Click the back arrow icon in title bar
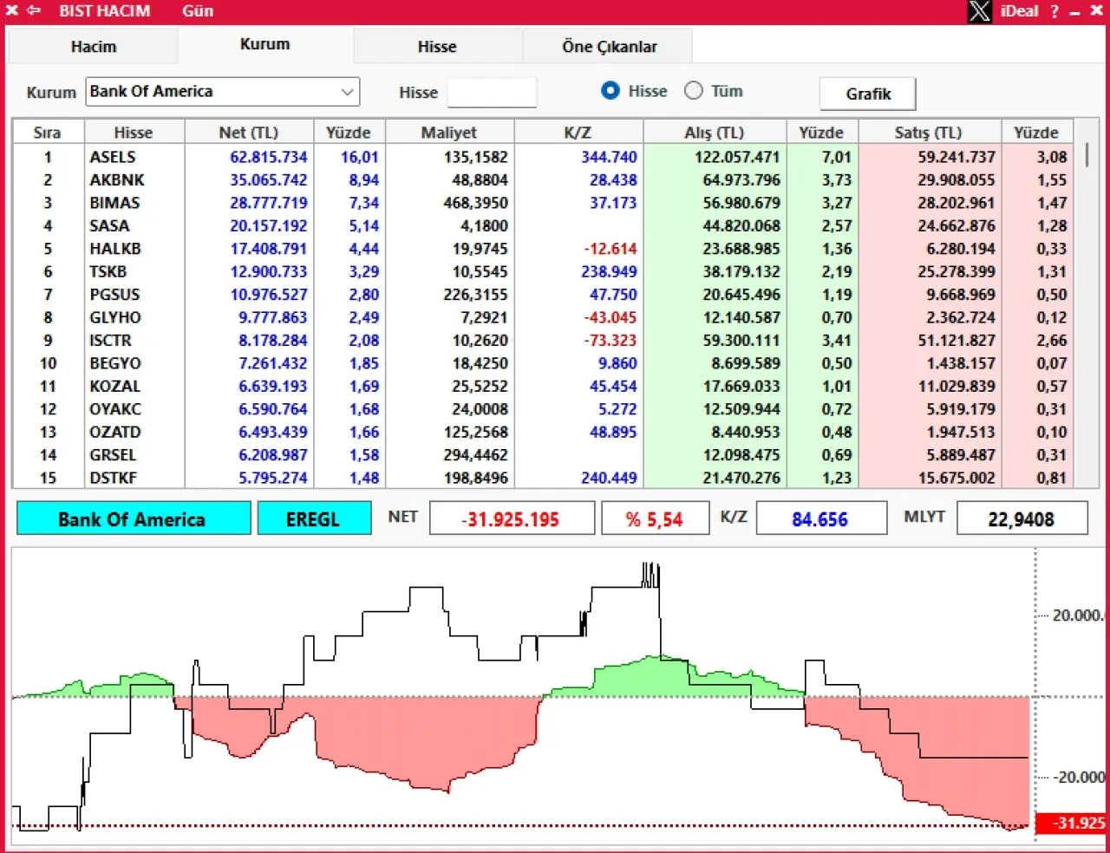1110x853 pixels. (x=34, y=10)
